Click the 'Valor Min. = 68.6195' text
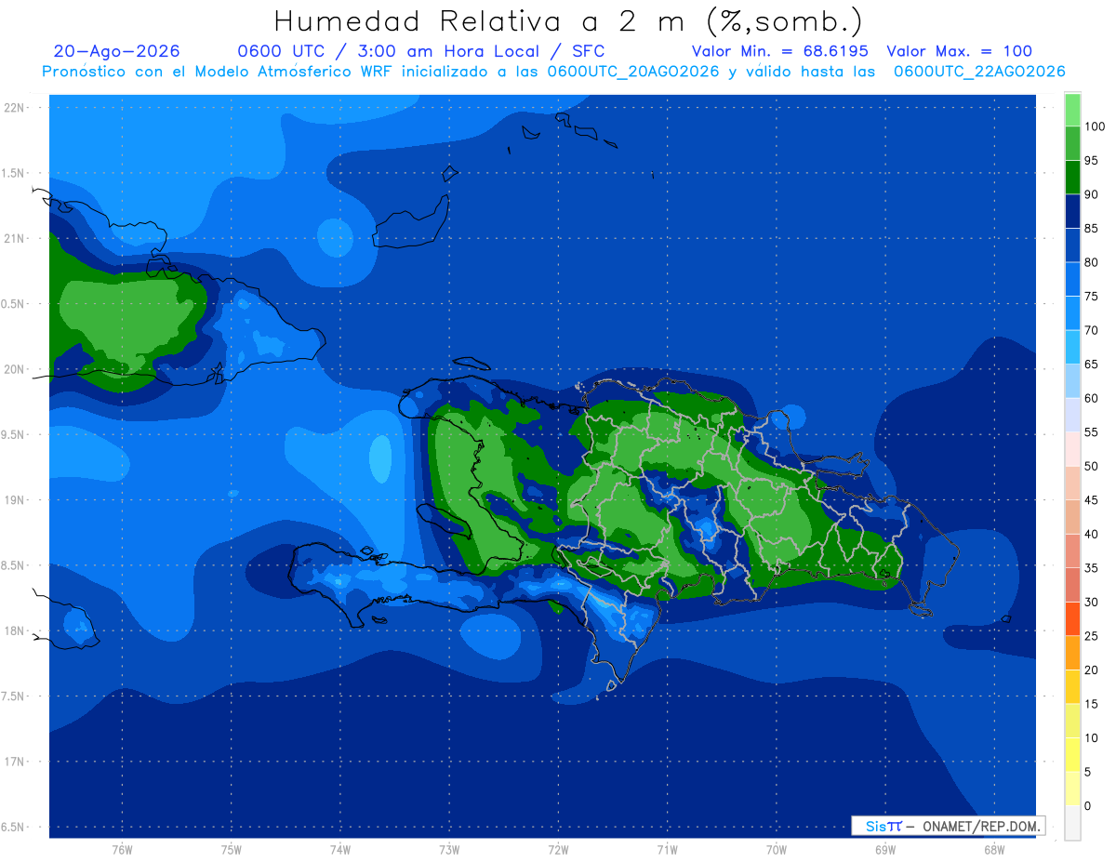This screenshot has width=1116, height=862. [x=780, y=51]
